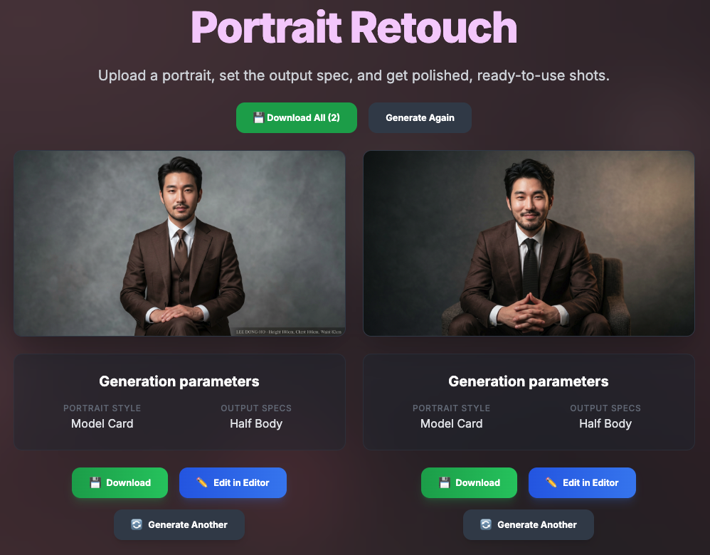Click the floppy disk icon in right Download button
Screen dimensions: 710x555
point(445,483)
